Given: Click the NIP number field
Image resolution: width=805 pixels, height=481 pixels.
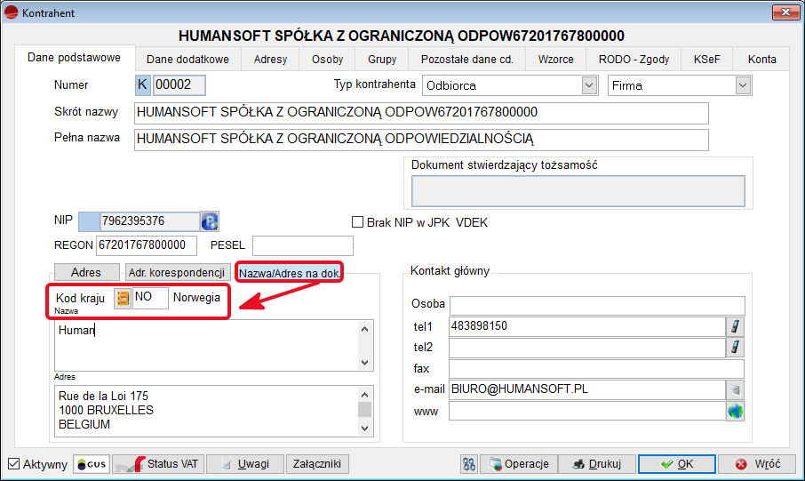Looking at the screenshot, I should 149,221.
